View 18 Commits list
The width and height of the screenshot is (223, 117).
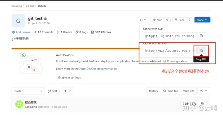point(44,32)
